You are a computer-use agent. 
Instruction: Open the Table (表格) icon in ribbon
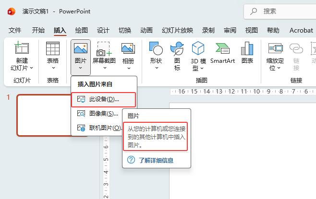(53, 48)
